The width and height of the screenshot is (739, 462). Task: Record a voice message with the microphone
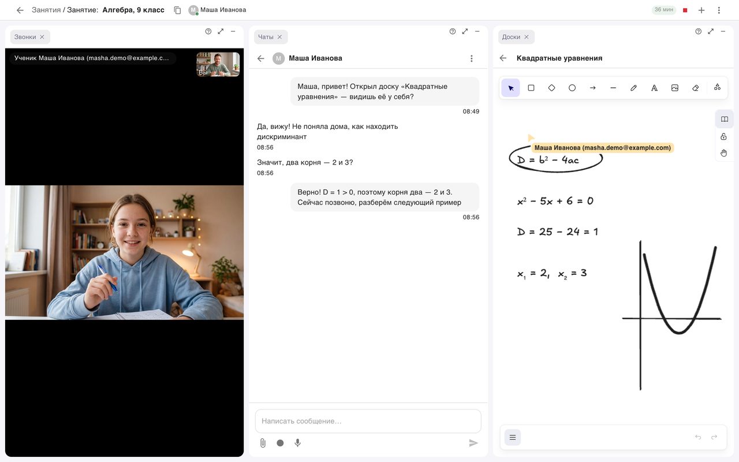[298, 443]
